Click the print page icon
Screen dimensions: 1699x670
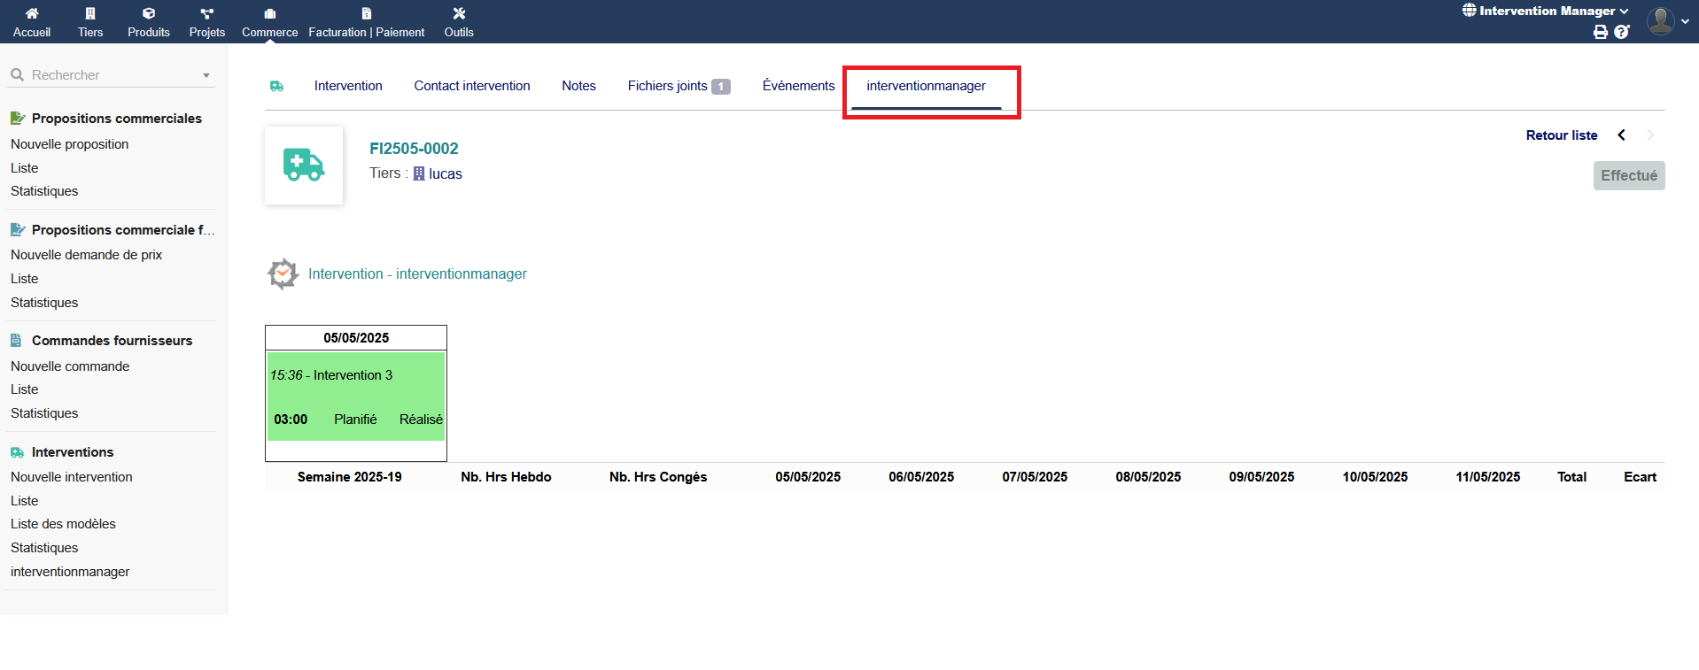[x=1600, y=32]
